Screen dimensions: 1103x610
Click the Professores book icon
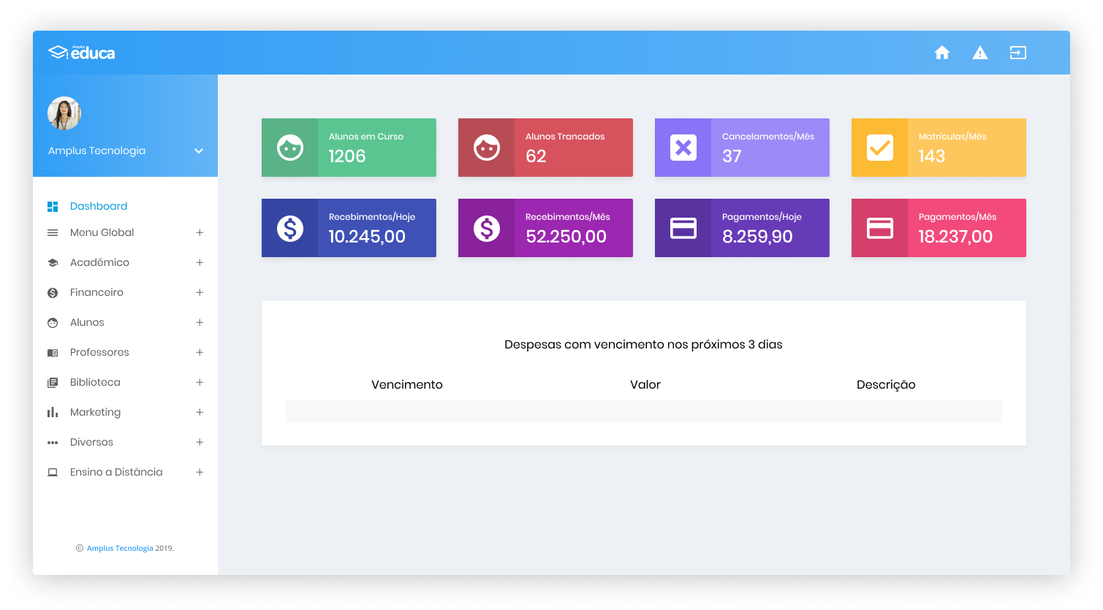point(53,353)
